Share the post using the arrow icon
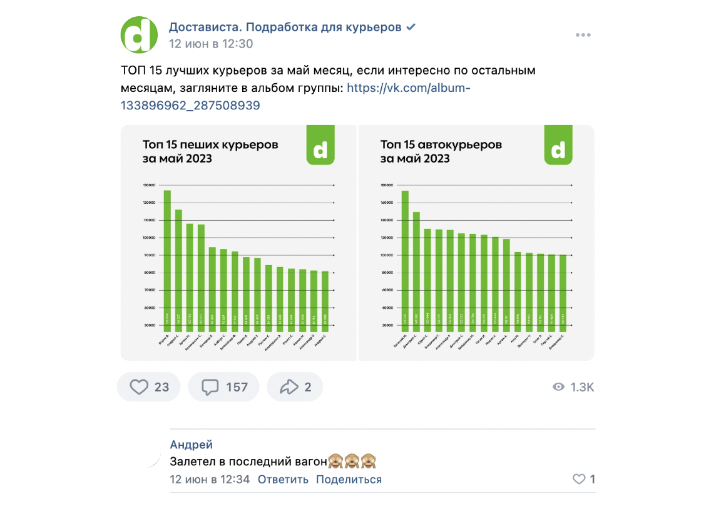The width and height of the screenshot is (726, 519). pos(295,386)
